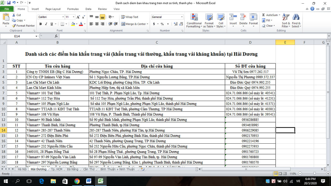
Task: Click the Paste clipboard icon
Action: pos(6,17)
